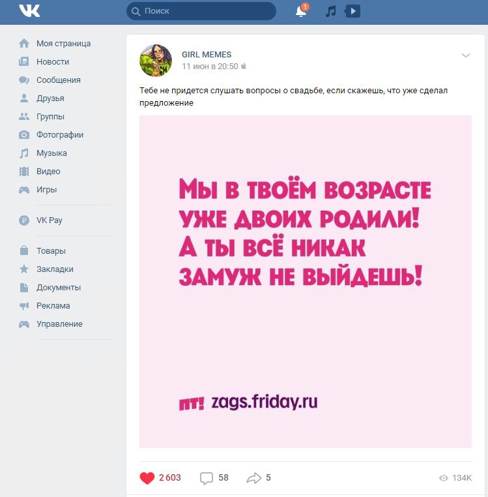The height and width of the screenshot is (497, 488).
Task: Click the post date 11 июн в 20:50
Action: pyautogui.click(x=210, y=67)
